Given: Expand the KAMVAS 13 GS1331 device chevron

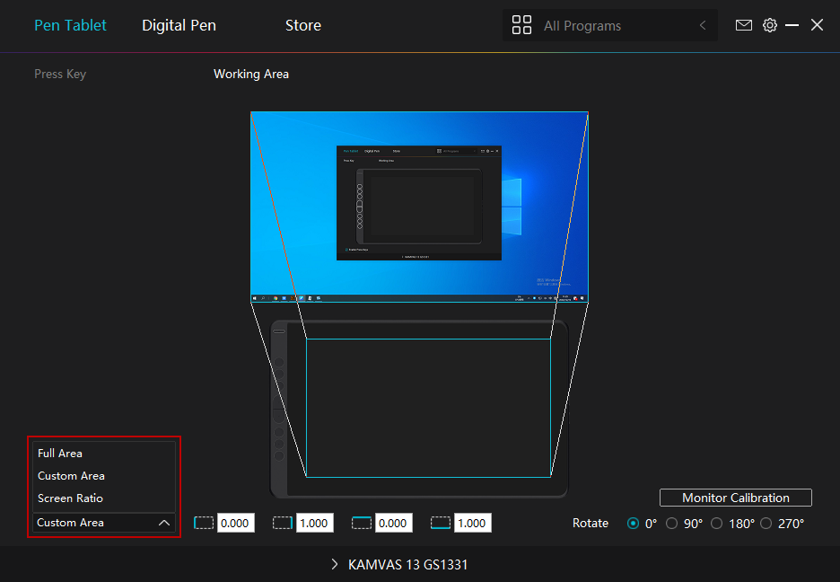Looking at the screenshot, I should [335, 564].
